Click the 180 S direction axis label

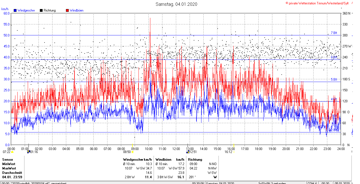point(346,79)
